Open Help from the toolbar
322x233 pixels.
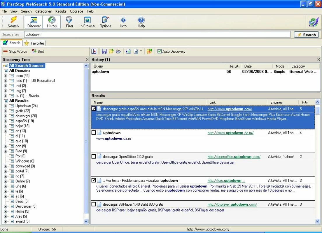pyautogui.click(x=141, y=22)
